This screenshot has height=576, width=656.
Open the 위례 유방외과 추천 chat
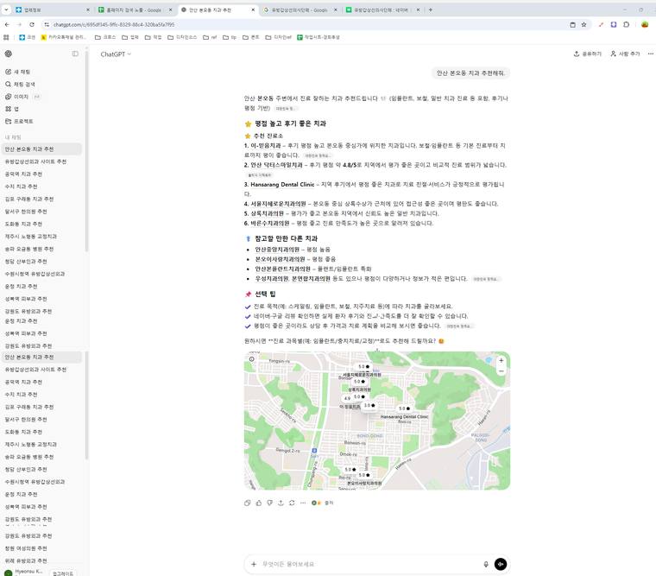click(x=26, y=561)
